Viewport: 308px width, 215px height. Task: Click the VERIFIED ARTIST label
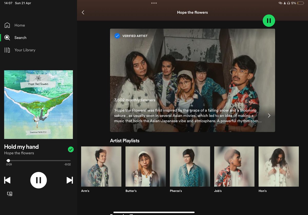click(x=135, y=36)
